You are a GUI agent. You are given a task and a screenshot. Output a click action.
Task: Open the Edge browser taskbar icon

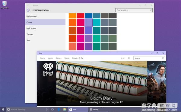[59, 110]
